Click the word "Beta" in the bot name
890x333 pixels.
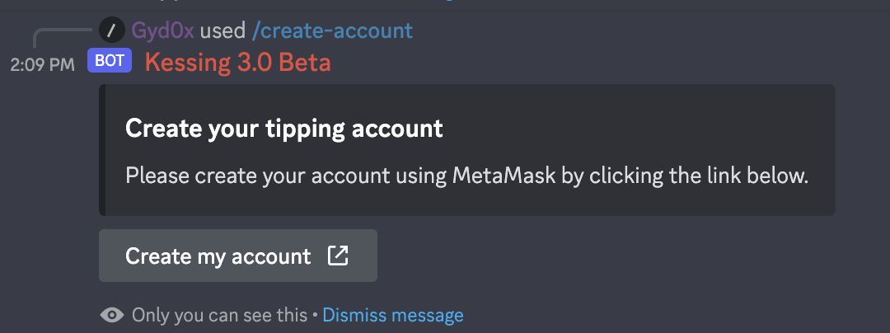coord(303,63)
